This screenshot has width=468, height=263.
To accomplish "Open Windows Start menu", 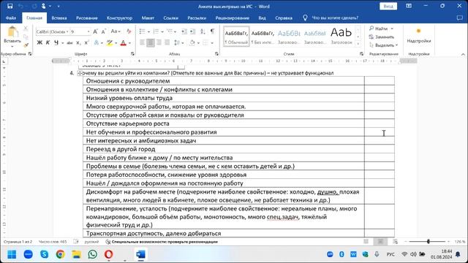I will [x=12, y=254].
